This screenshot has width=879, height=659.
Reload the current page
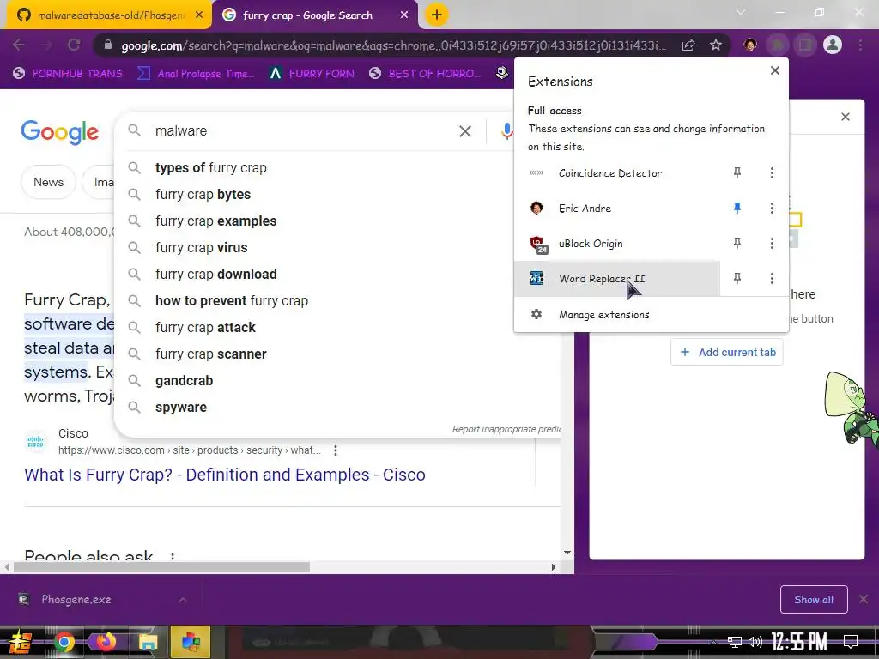(74, 45)
